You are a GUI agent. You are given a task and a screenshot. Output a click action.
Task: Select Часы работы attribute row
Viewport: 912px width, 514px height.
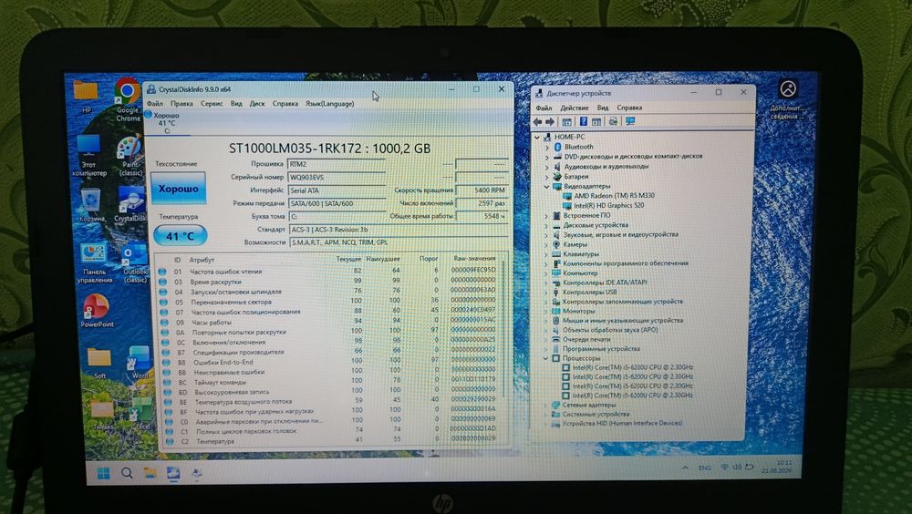click(328, 322)
